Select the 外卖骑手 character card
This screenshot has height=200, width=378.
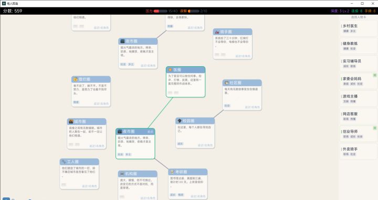[358, 151]
